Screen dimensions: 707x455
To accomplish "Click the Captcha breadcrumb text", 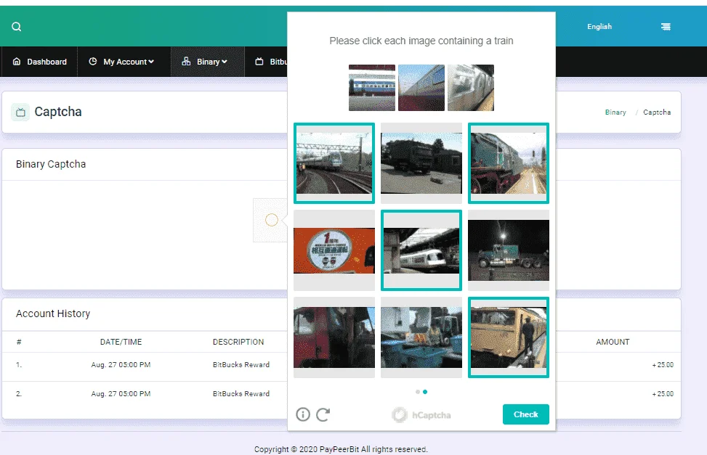I will (657, 112).
